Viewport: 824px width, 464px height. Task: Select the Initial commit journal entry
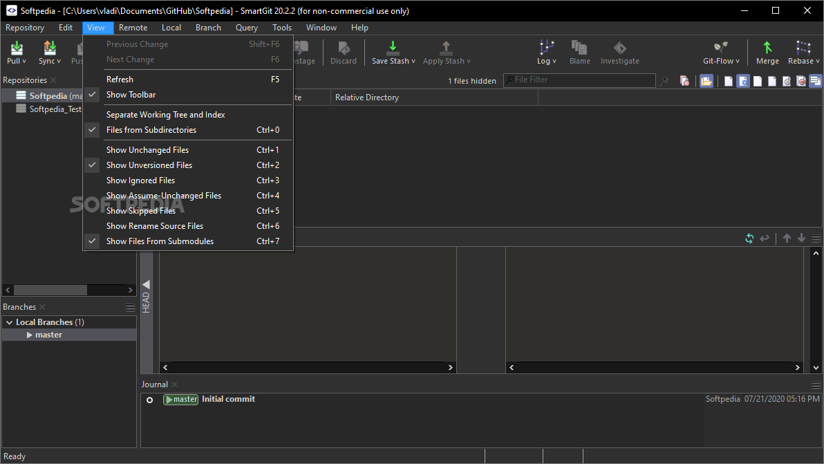pyautogui.click(x=228, y=400)
